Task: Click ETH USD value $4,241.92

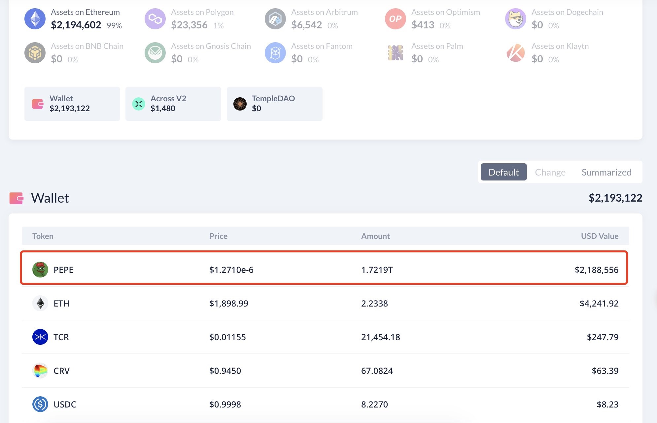Action: pos(599,303)
